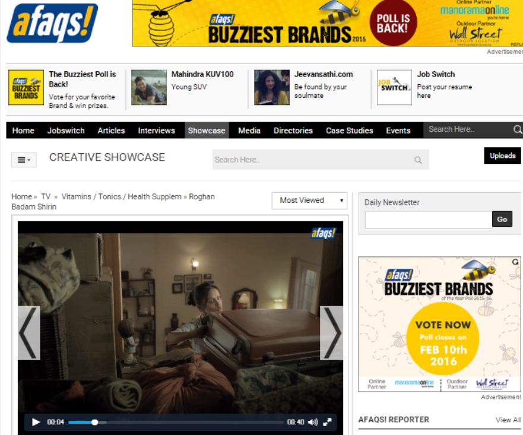Click the AFAQS! REPORTER heading

pyautogui.click(x=394, y=420)
